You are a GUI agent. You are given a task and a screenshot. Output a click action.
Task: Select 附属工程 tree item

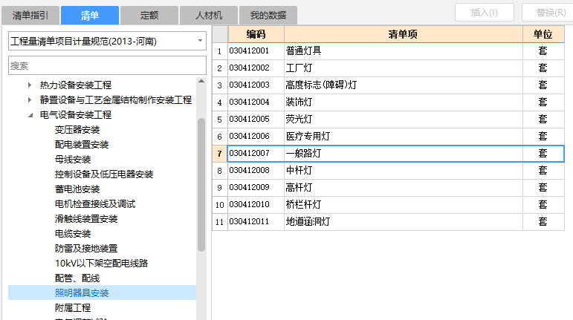coord(73,307)
